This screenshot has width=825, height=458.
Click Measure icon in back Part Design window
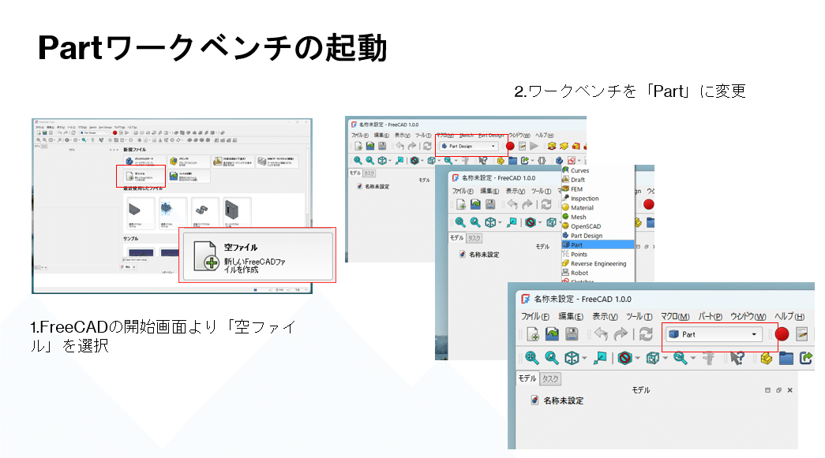(x=465, y=161)
